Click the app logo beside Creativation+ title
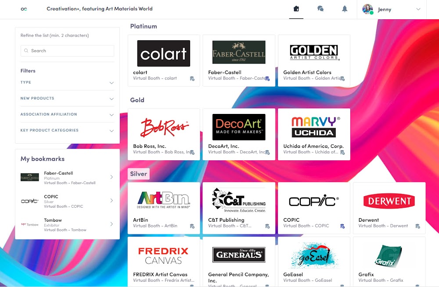Viewport: 439px width, 287px height. (24, 9)
